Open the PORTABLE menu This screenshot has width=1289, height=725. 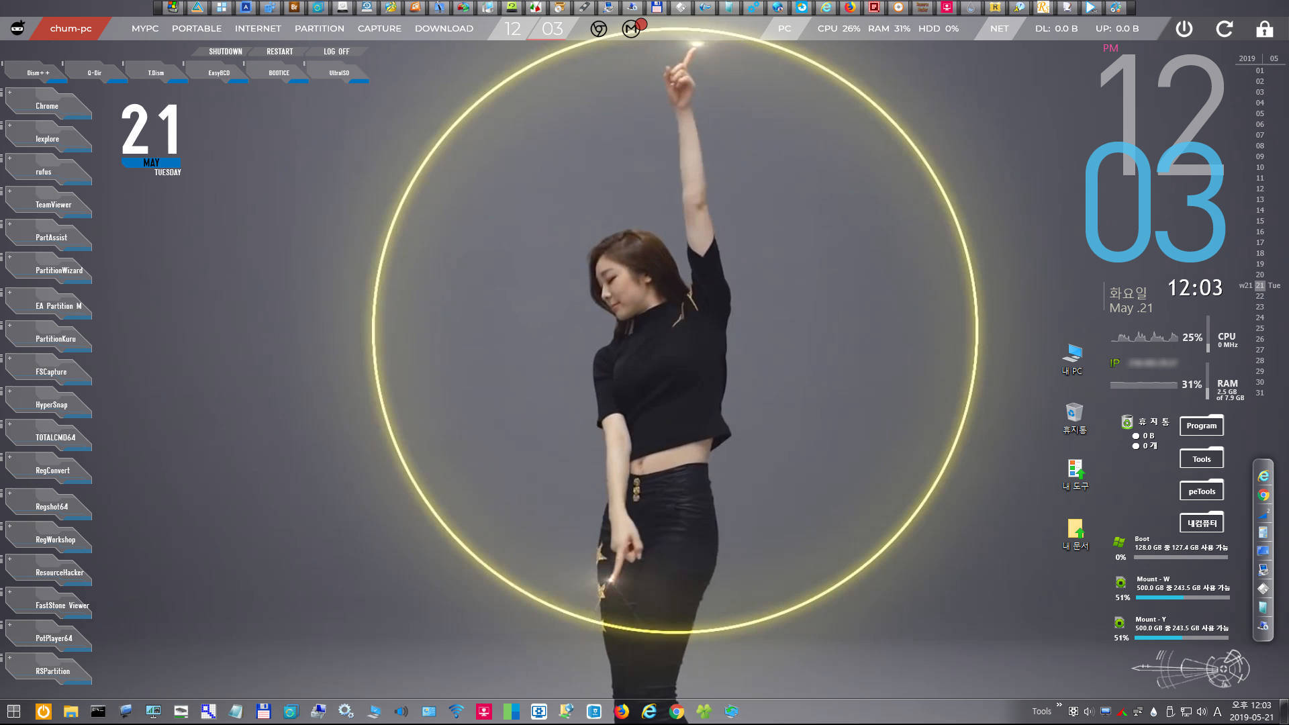pyautogui.click(x=197, y=28)
